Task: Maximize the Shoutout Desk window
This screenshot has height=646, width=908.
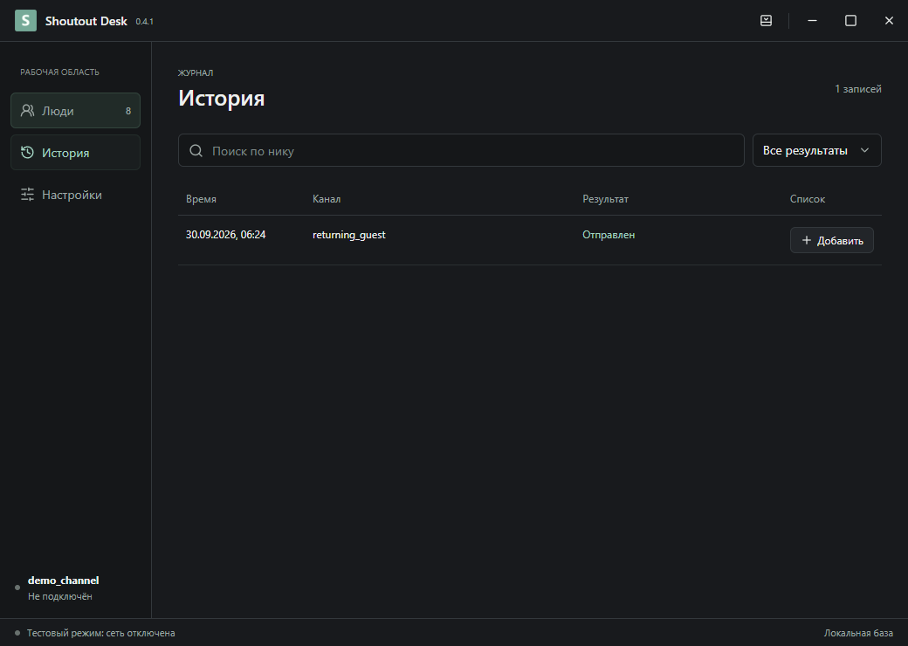Action: (850, 21)
